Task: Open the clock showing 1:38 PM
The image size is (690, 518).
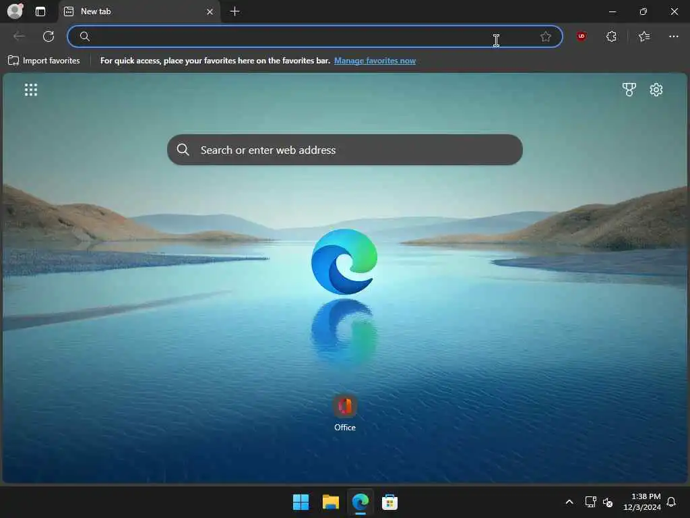Action: [642, 502]
